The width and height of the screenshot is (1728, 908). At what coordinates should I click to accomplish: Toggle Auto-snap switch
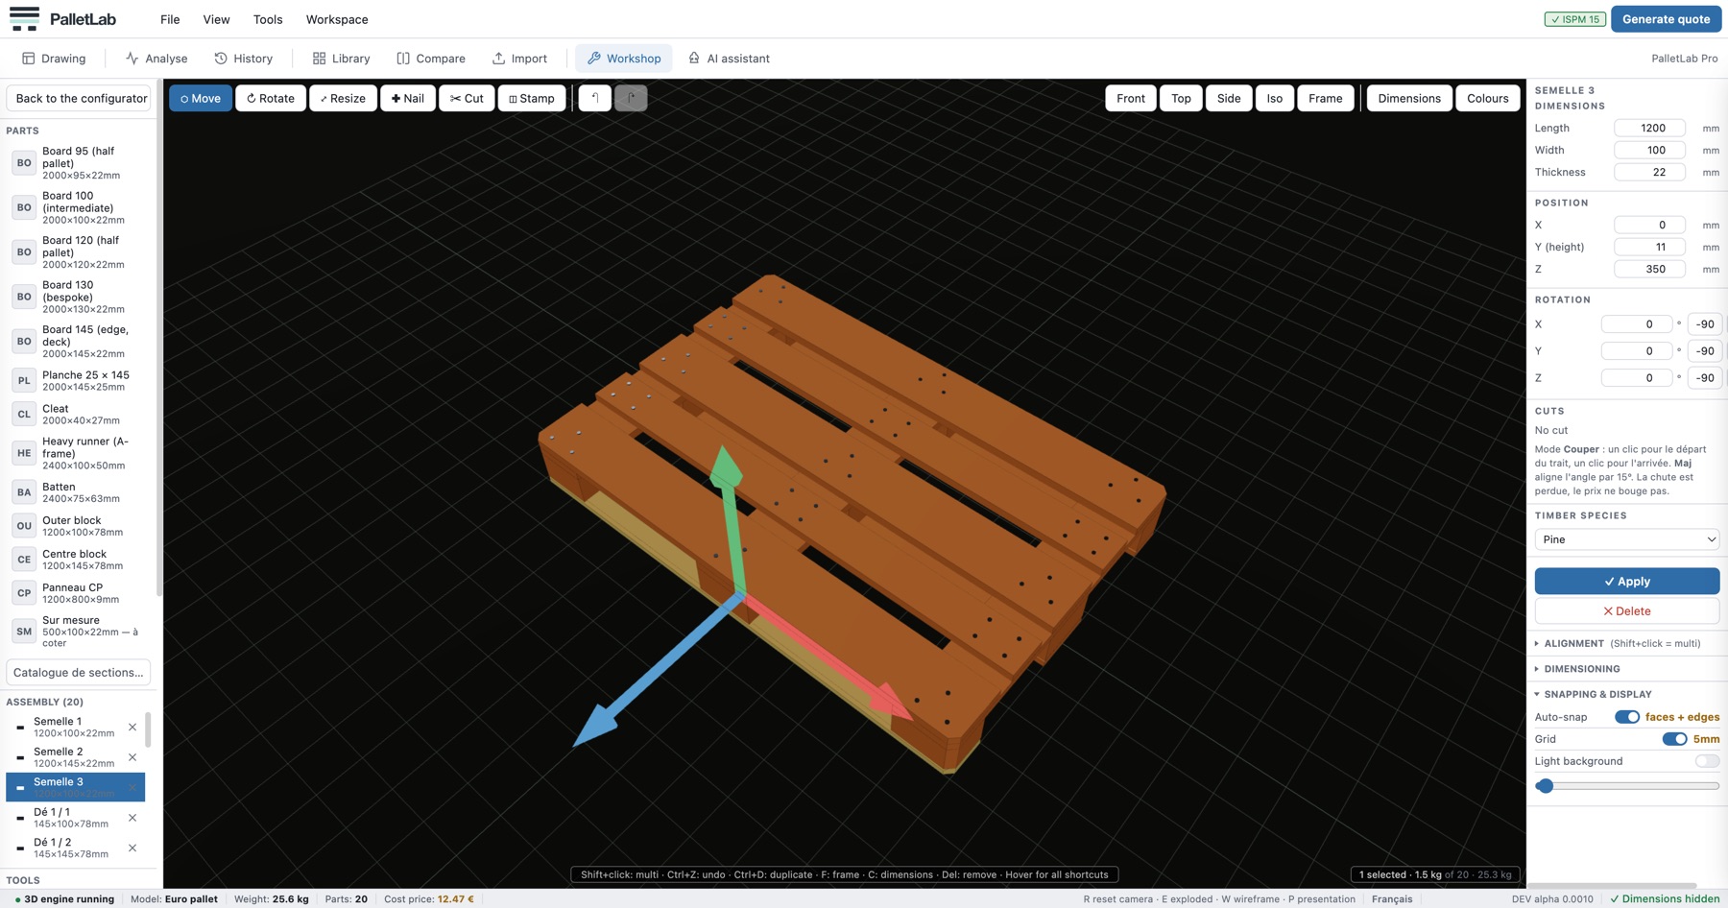(x=1626, y=717)
